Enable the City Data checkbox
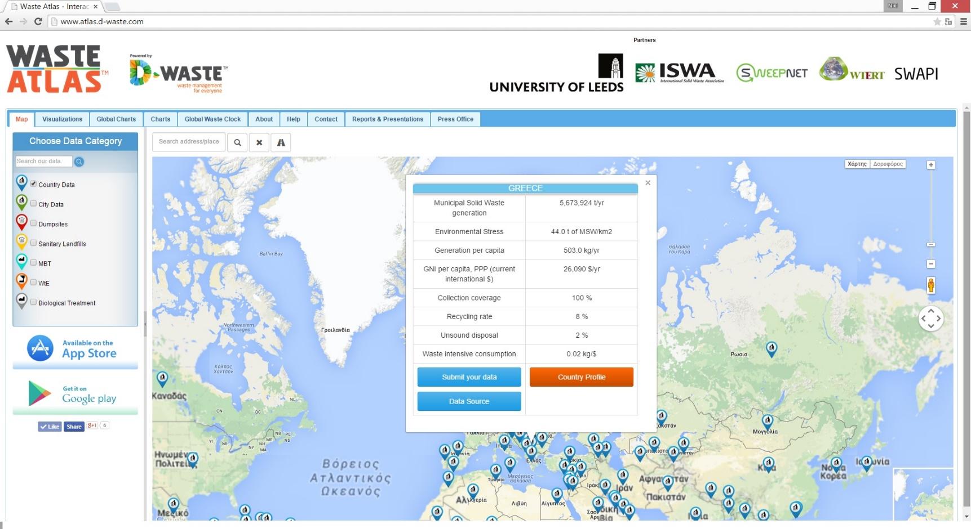This screenshot has width=971, height=529. 33,204
